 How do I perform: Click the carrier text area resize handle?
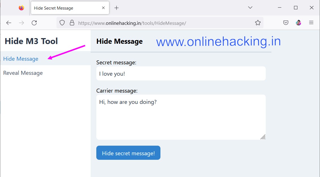263,137
